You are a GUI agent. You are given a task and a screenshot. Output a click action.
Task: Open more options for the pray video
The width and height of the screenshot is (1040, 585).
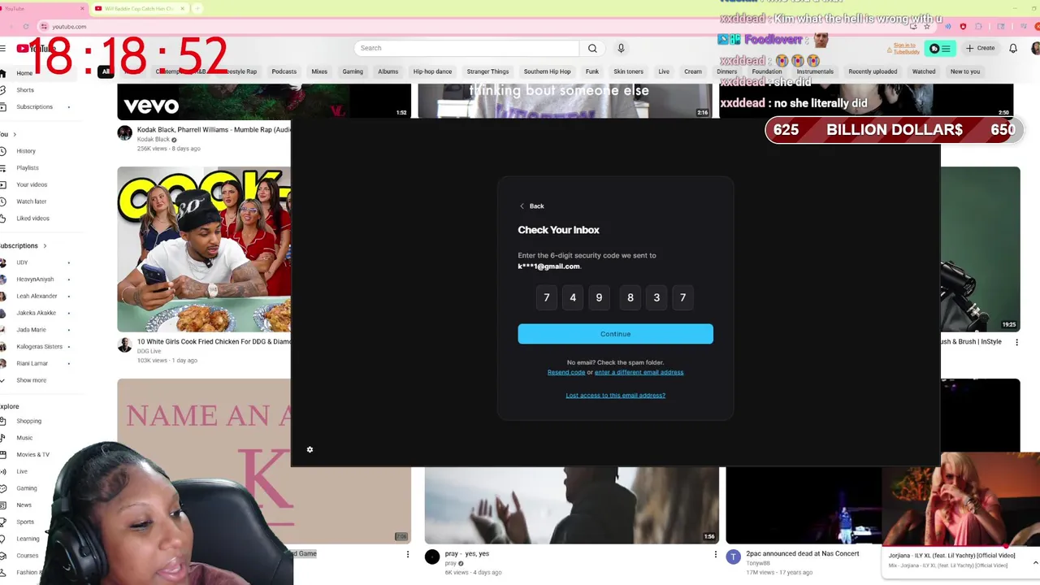point(716,554)
